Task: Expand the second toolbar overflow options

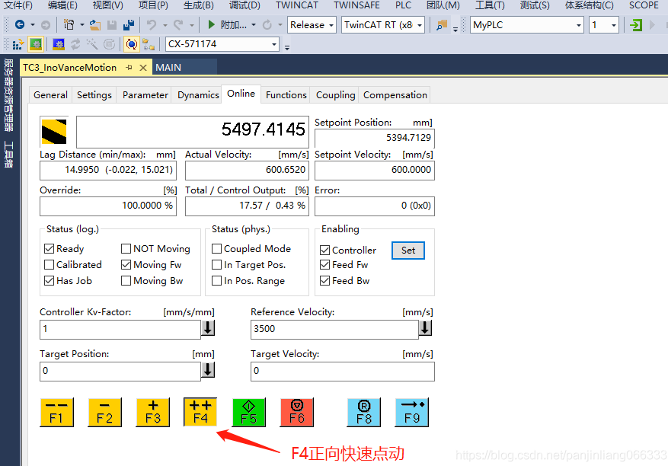Action: 287,47
